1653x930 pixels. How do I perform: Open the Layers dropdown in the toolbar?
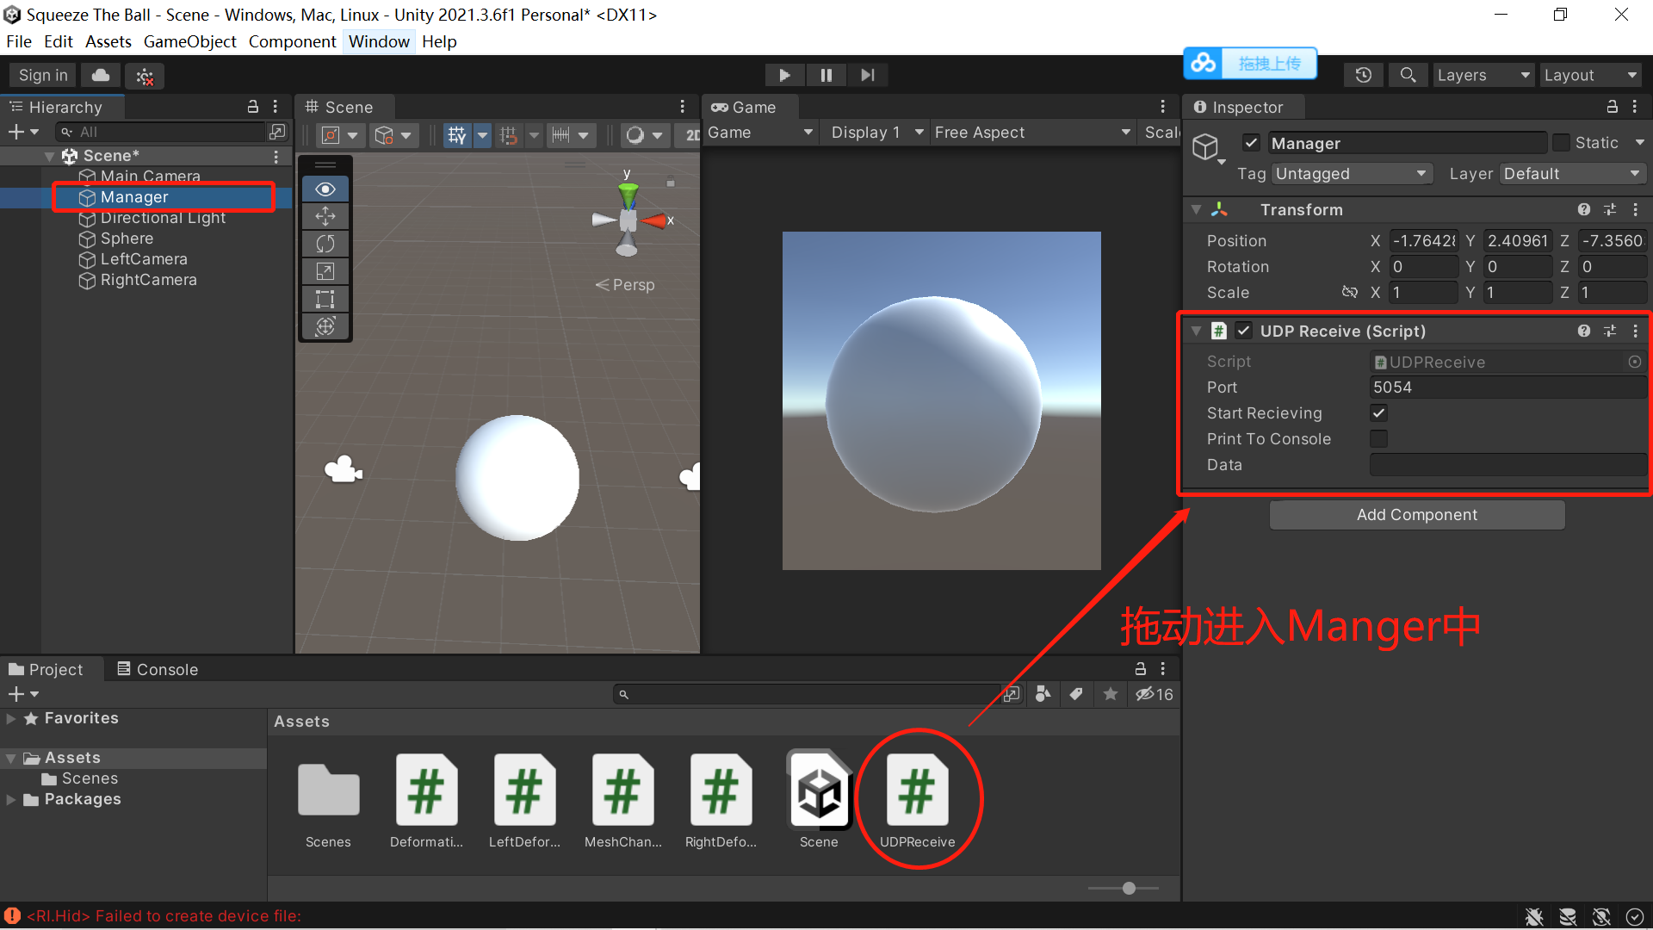tap(1483, 76)
